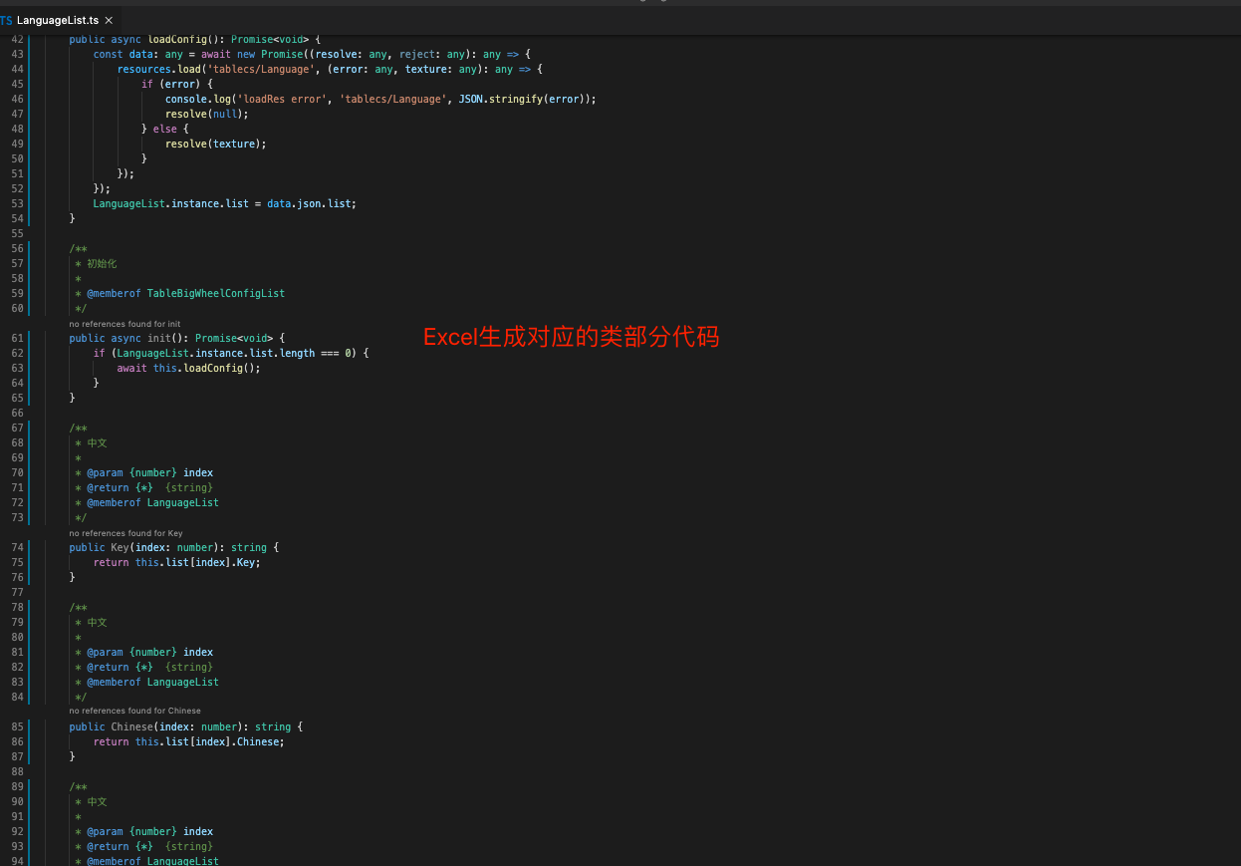
Task: Select line number 61
Action: [16, 338]
